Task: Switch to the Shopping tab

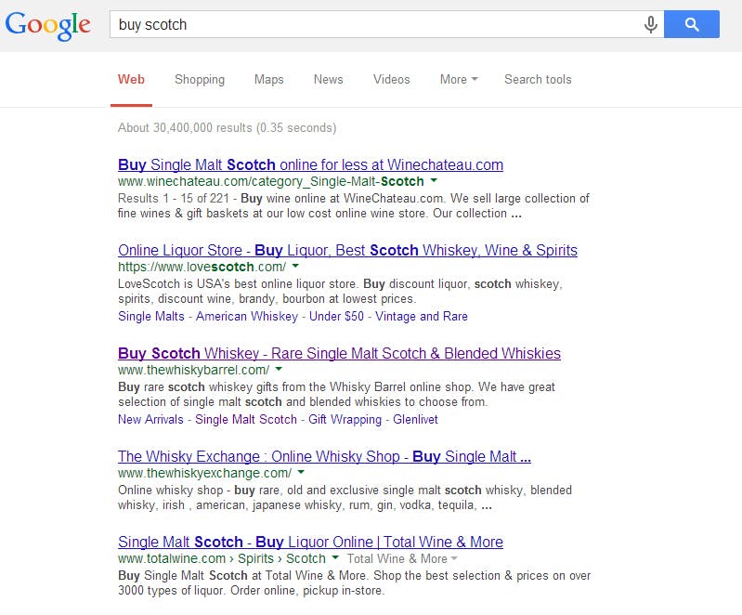Action: coord(200,80)
